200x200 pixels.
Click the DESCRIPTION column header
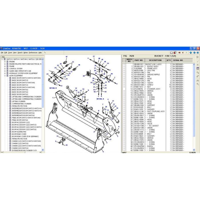click(155, 60)
